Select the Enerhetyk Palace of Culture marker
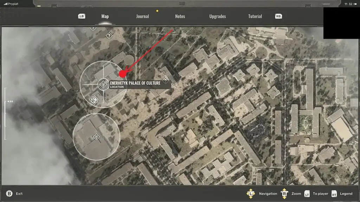This screenshot has width=360, height=202. coord(103,84)
